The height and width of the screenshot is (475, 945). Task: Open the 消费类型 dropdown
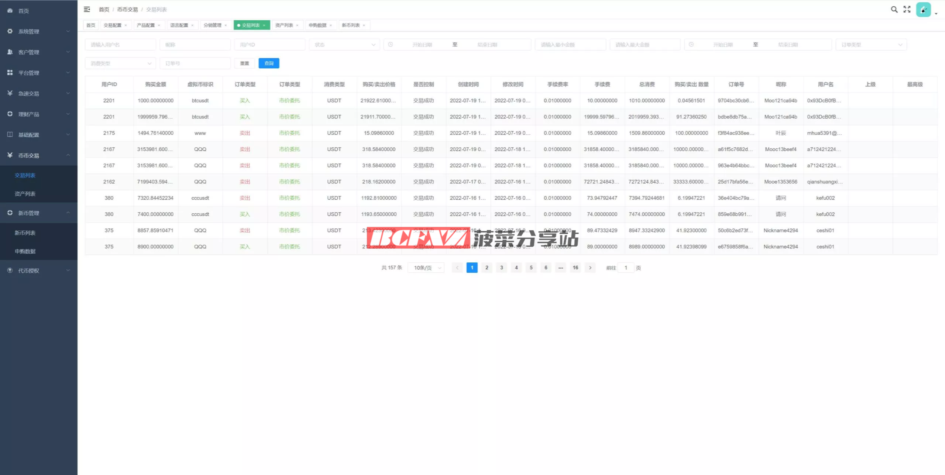coord(120,63)
